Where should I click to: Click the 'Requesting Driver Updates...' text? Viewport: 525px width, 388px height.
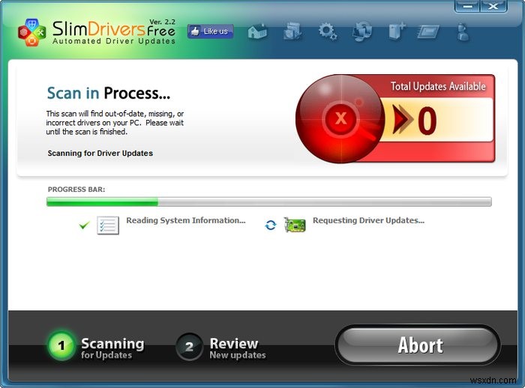click(x=368, y=220)
